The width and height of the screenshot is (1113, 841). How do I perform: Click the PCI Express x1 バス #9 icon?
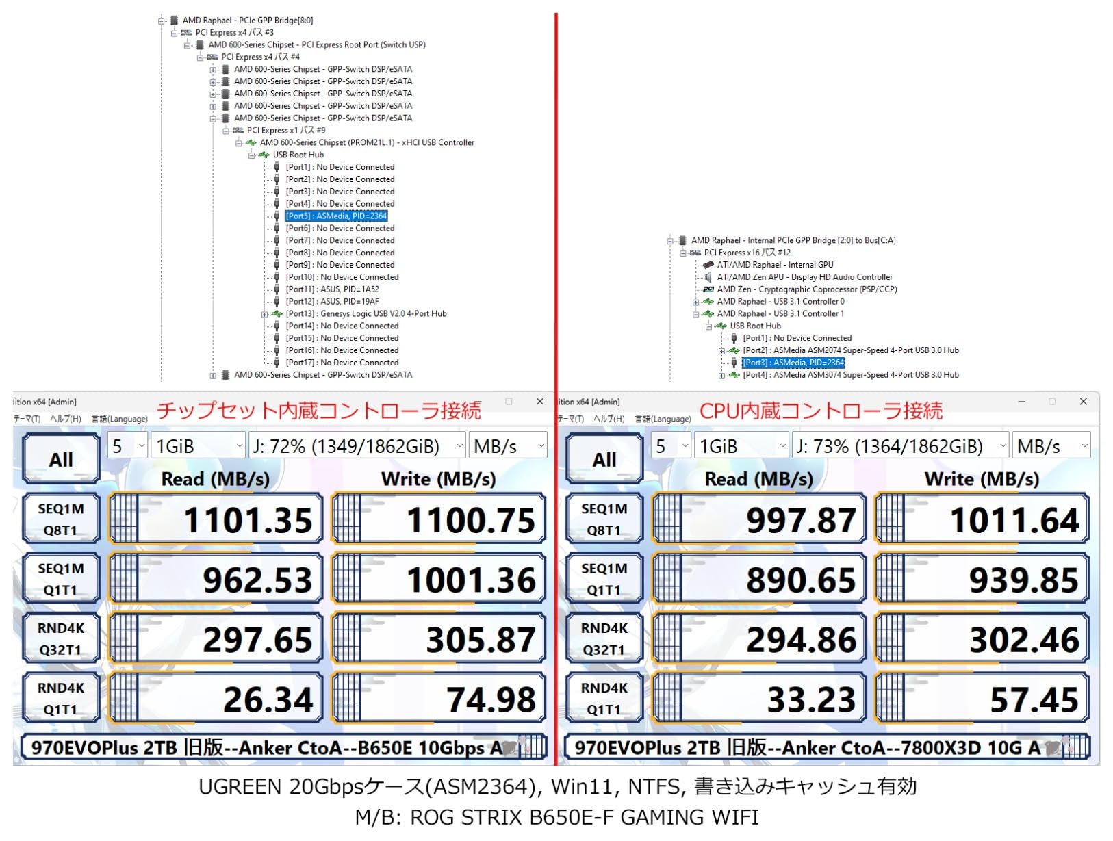pyautogui.click(x=238, y=131)
